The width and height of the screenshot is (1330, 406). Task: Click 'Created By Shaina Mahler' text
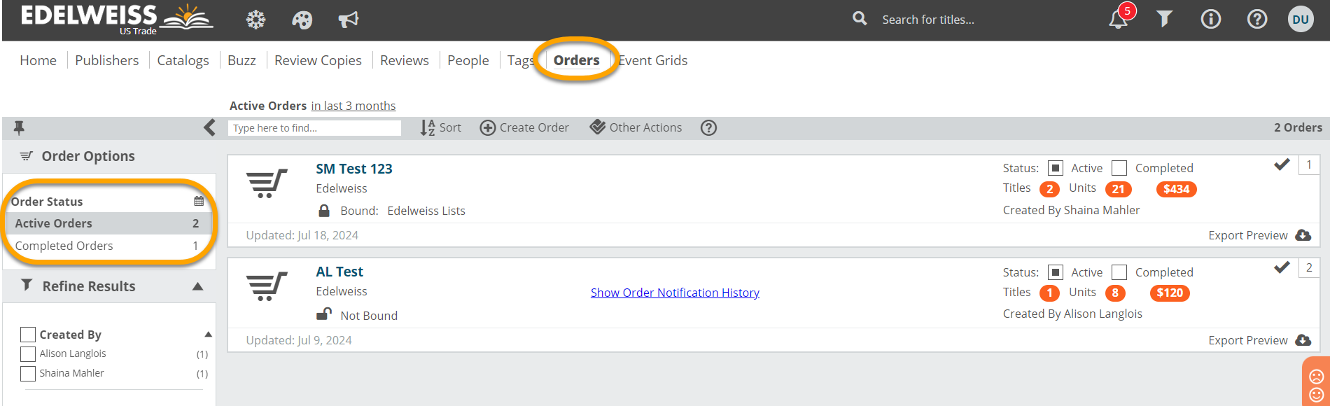point(1071,210)
